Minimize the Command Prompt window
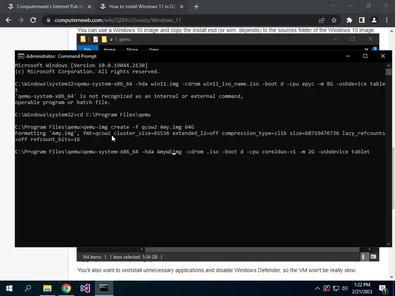This screenshot has height=296, width=395. click(x=348, y=56)
